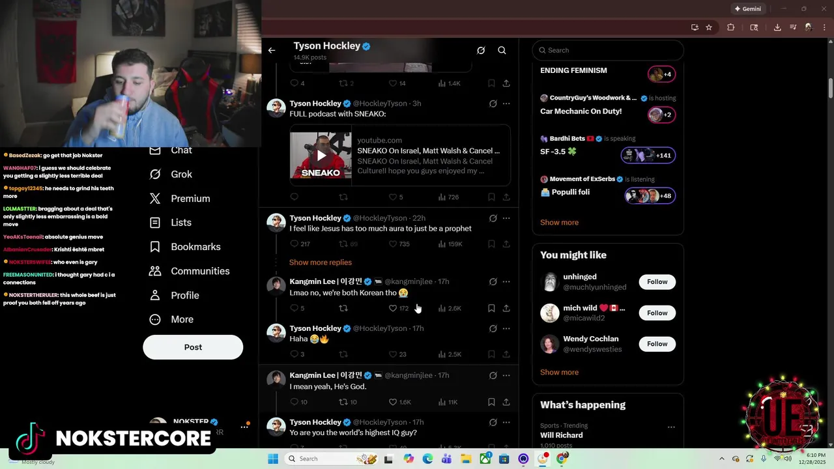Follow unhinged account
834x469 pixels.
point(657,281)
